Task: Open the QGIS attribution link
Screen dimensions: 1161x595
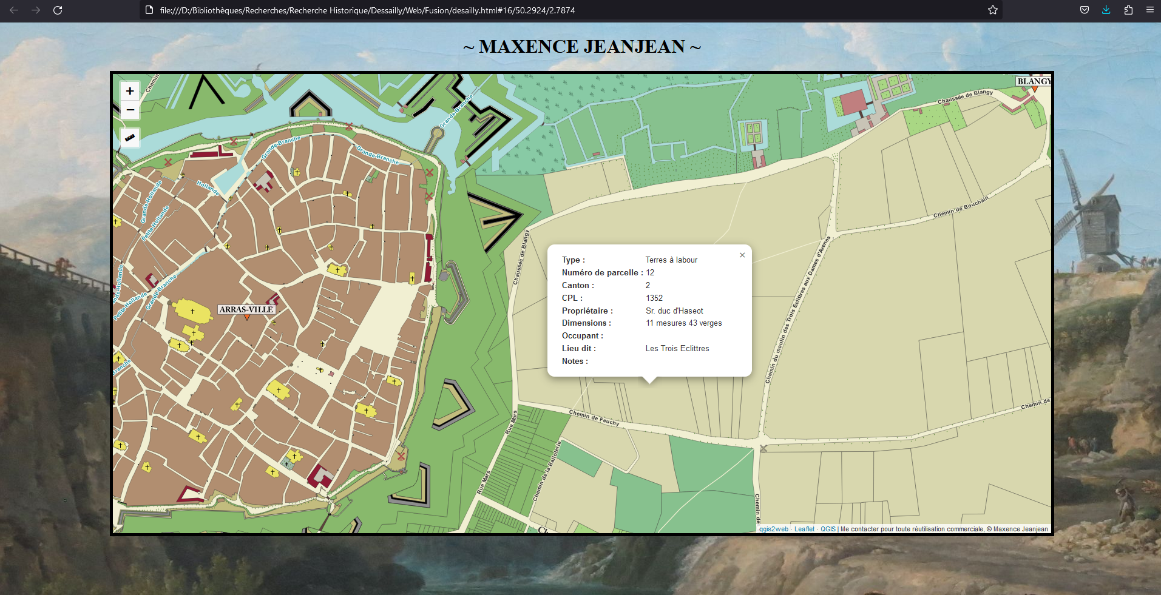Action: point(828,529)
